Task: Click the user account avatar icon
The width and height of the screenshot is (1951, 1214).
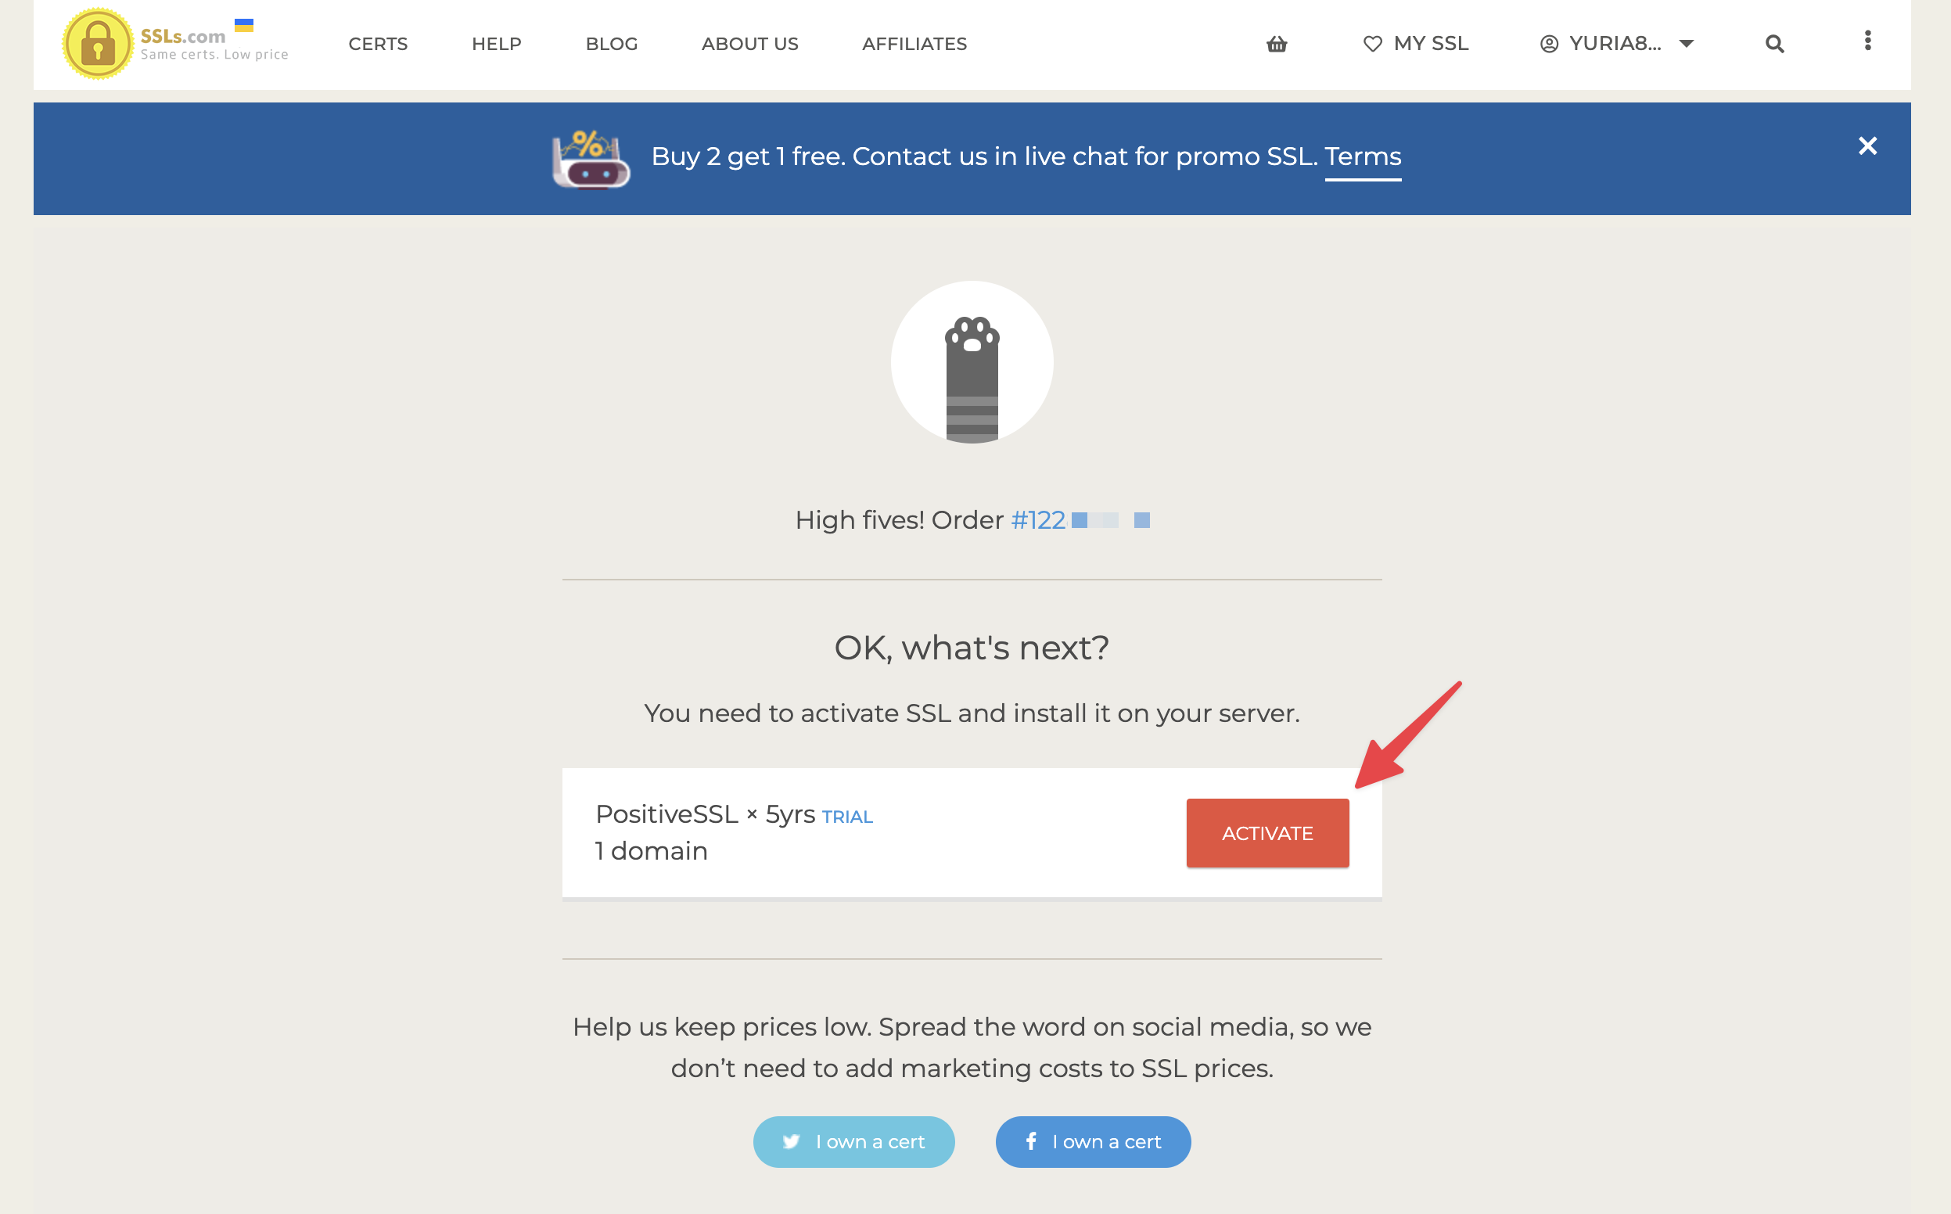Action: pos(1549,44)
